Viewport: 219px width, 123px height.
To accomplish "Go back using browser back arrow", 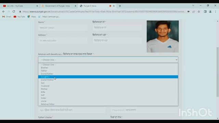I will pyautogui.click(x=3, y=12).
